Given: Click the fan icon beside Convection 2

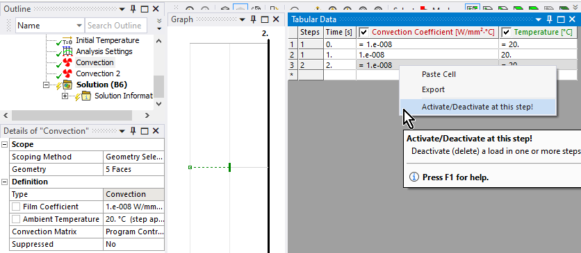Looking at the screenshot, I should (67, 73).
